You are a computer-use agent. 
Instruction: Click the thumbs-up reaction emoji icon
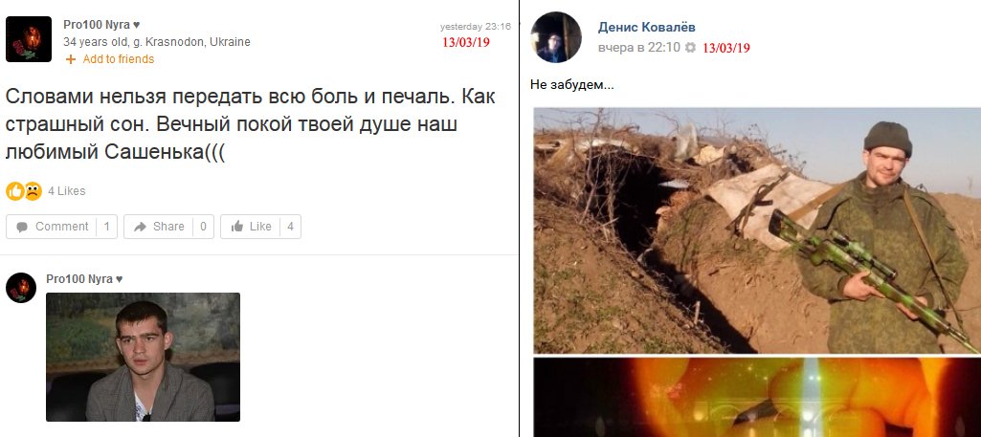tap(15, 190)
